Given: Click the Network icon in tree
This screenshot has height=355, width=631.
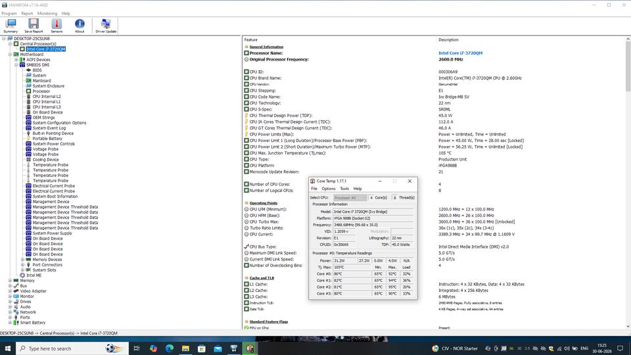Looking at the screenshot, I should [x=16, y=312].
